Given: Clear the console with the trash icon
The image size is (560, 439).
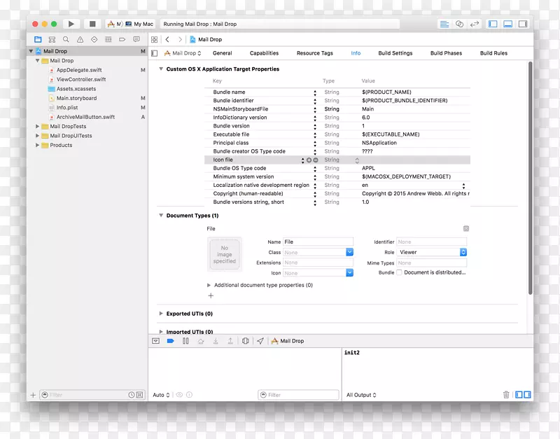Looking at the screenshot, I should [506, 394].
